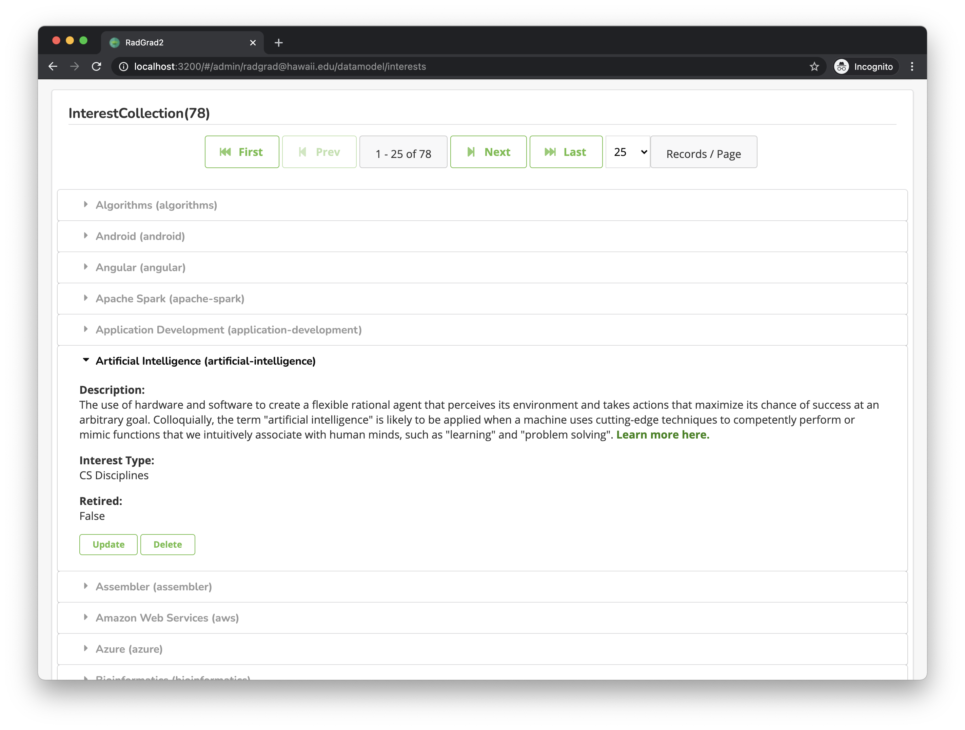The image size is (965, 730).
Task: Click the CS Disciplines interest type value
Action: 114,475
